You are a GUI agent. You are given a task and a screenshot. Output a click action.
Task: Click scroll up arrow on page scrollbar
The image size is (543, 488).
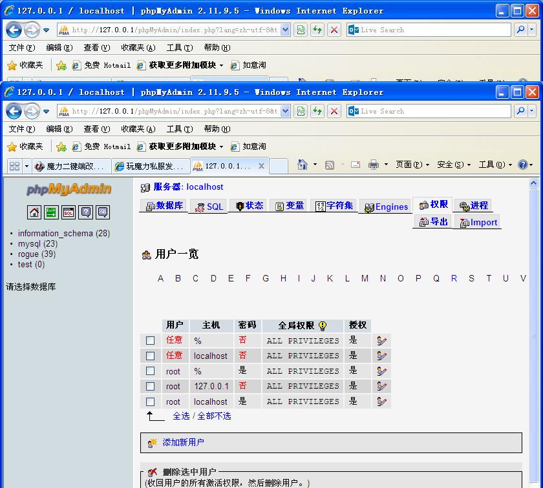[534, 183]
